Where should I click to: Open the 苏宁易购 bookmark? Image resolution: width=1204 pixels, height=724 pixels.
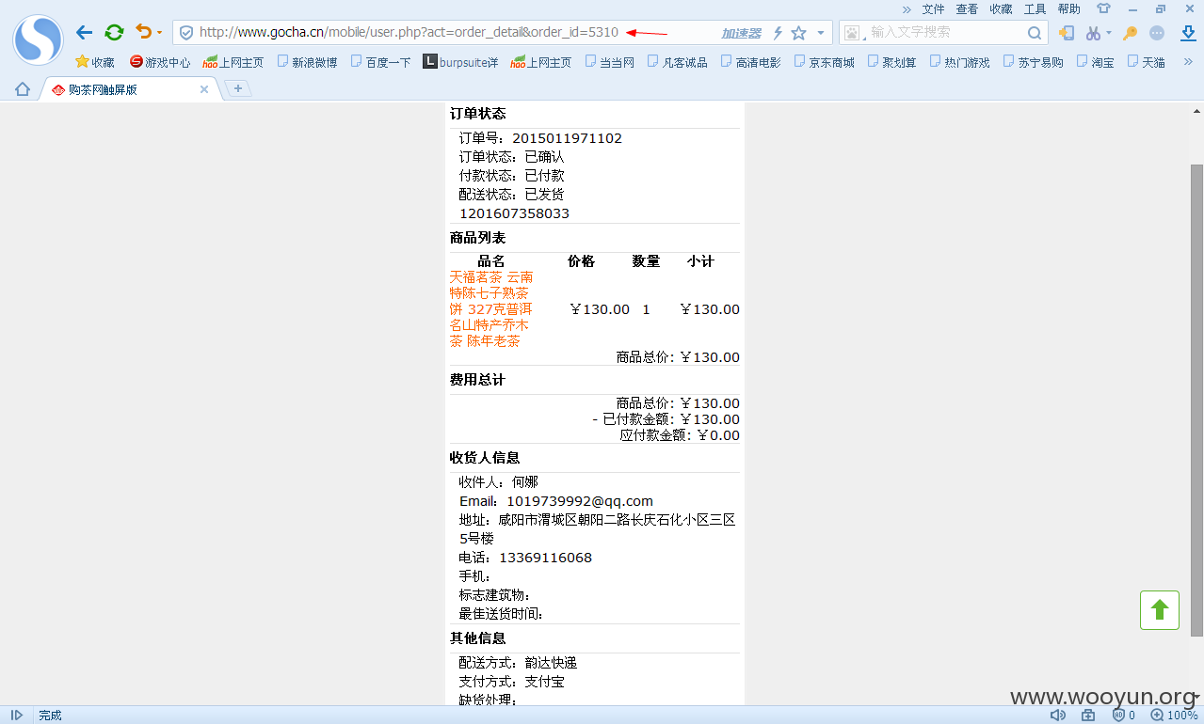point(1034,62)
